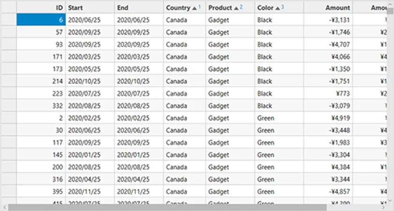This screenshot has height=211, width=394.
Task: Sort by the ID column header
Action: point(41,8)
